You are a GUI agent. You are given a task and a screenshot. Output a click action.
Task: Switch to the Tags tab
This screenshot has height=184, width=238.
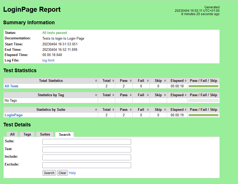[27, 134]
